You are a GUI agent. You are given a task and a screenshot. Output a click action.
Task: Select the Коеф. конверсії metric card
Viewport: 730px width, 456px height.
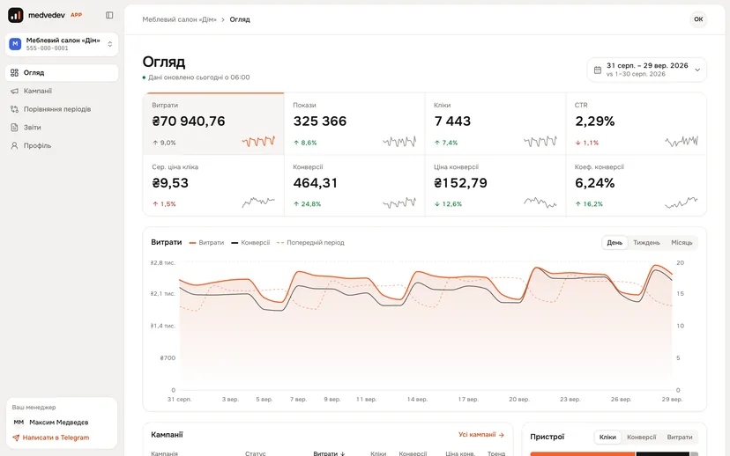[636, 186]
